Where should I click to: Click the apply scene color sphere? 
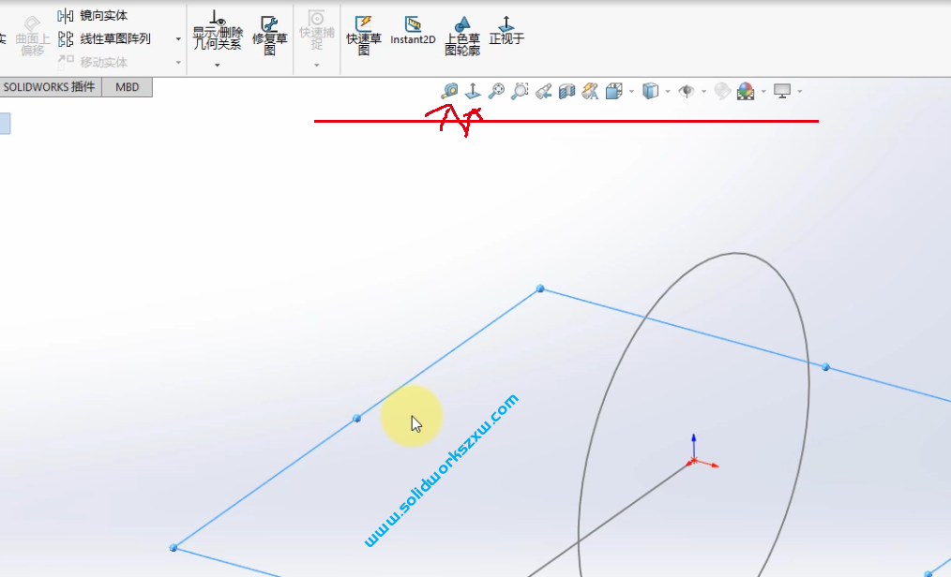(x=745, y=91)
